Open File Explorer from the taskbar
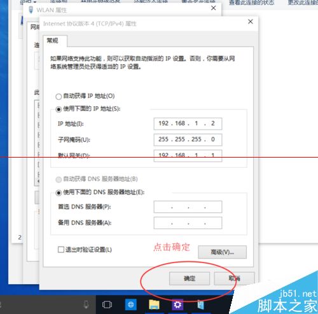Viewport: 318px width, 314px height. [154, 304]
